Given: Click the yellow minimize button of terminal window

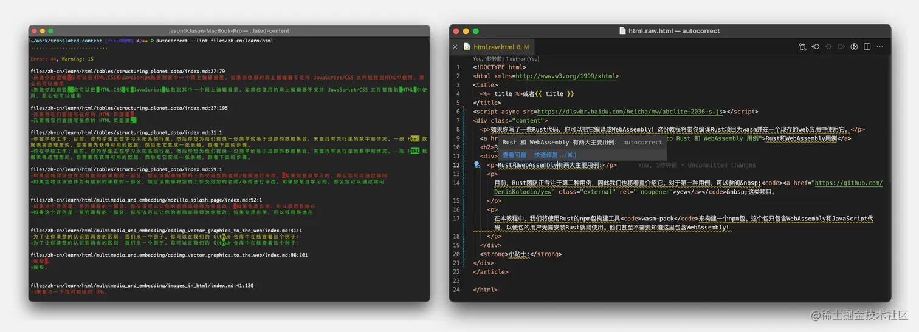Looking at the screenshot, I should point(43,31).
